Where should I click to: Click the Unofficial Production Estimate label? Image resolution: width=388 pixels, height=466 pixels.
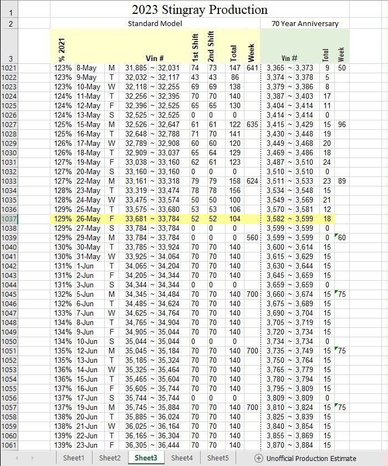(x=311, y=458)
